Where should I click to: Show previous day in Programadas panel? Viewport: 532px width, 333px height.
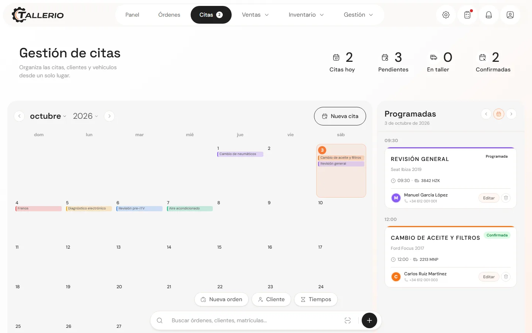pos(486,114)
